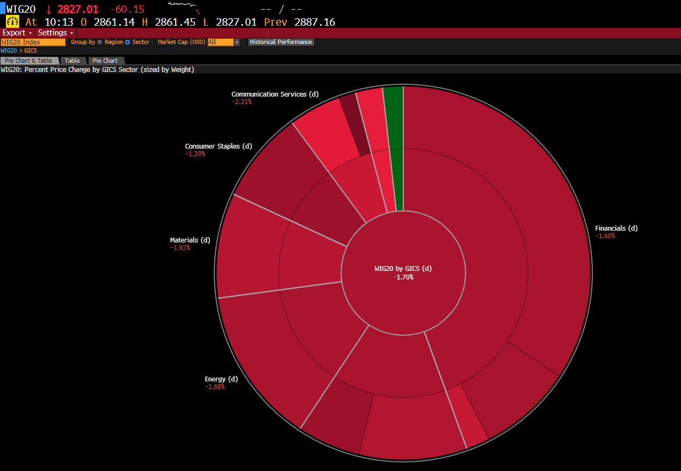Click the GICS breadcrumb link
The height and width of the screenshot is (471, 681).
(x=31, y=50)
